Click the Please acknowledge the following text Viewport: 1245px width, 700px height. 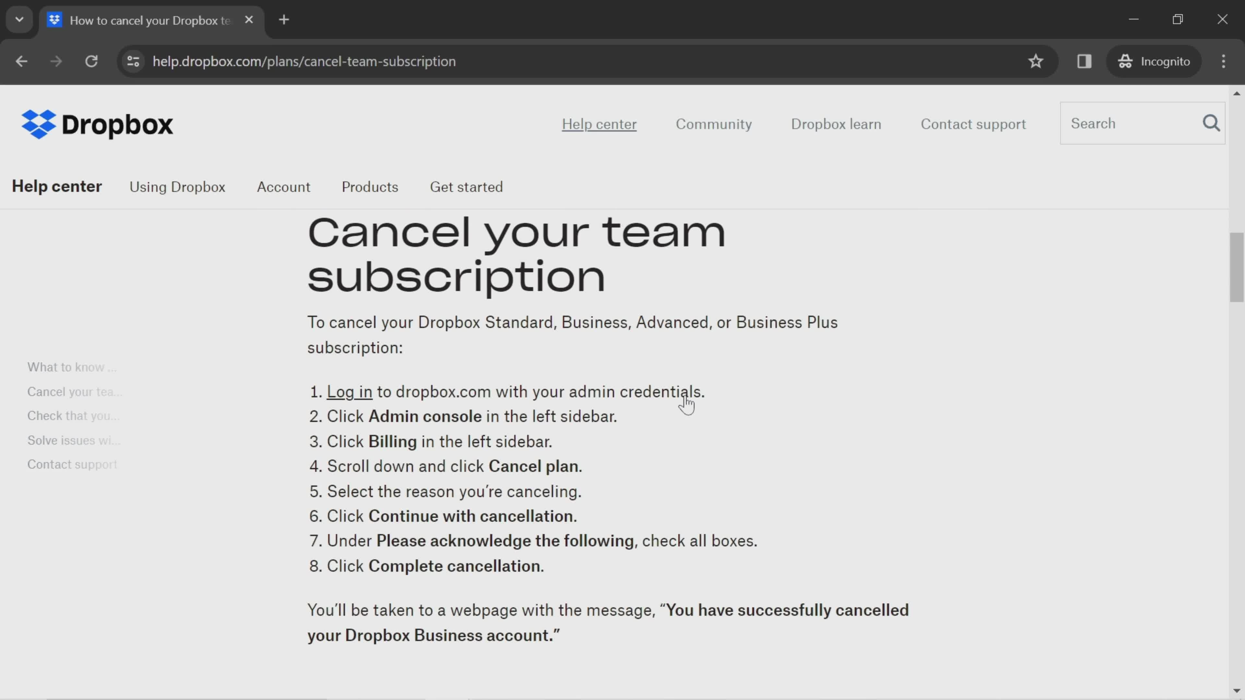[505, 541]
